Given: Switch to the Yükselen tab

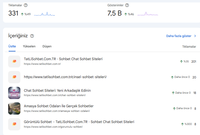Looking at the screenshot, I should click(x=29, y=46).
